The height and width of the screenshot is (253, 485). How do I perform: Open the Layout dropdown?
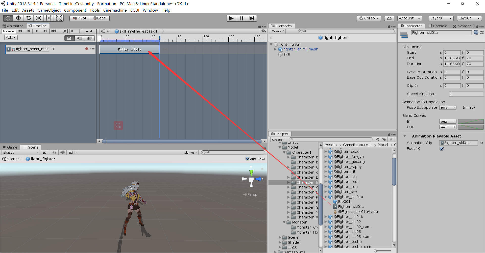(469, 18)
